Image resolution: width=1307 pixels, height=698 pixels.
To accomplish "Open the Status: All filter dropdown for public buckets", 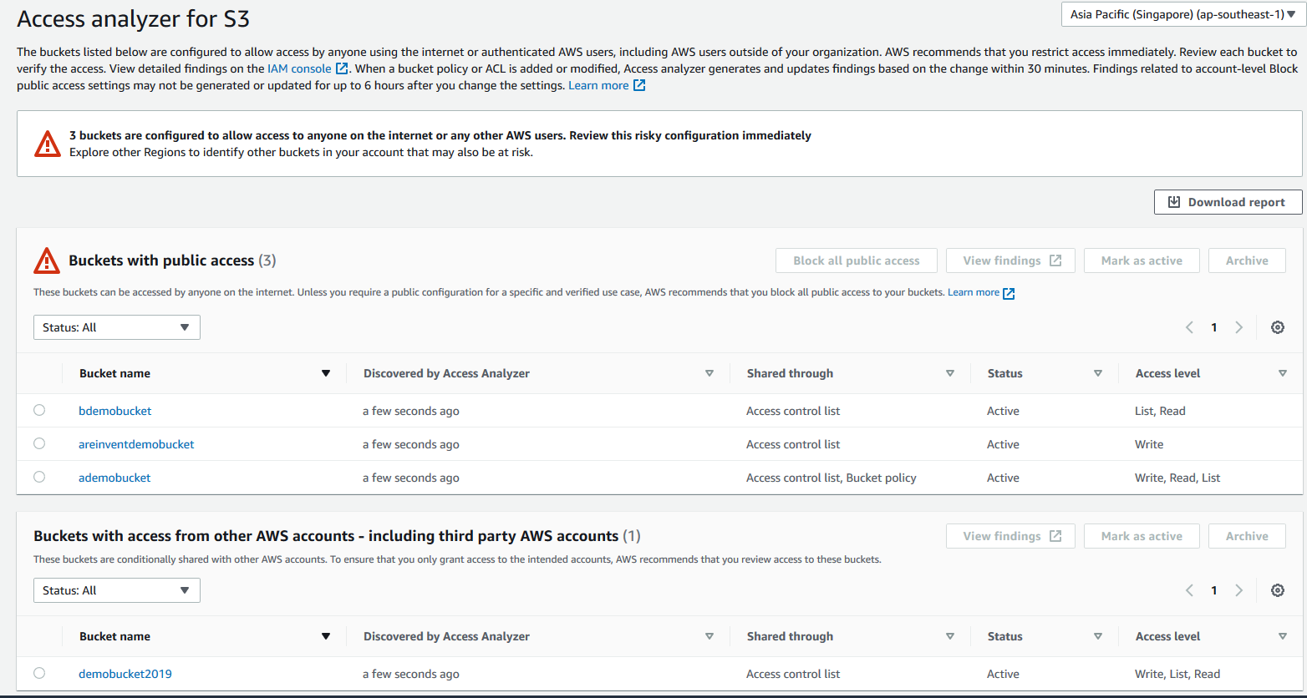I will coord(116,326).
